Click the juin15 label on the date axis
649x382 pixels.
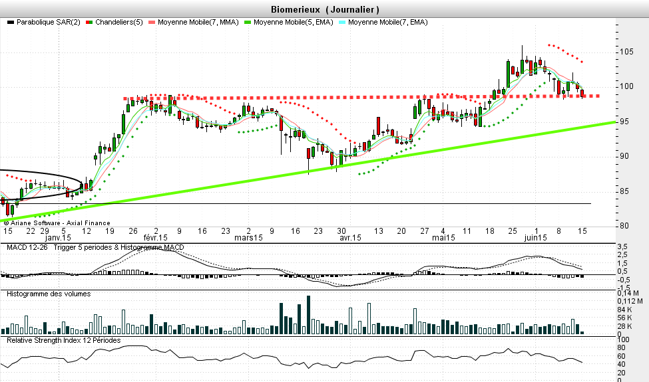coord(535,238)
